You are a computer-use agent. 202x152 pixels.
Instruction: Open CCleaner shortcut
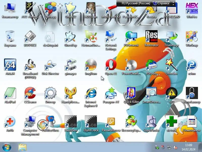[x=30, y=95]
